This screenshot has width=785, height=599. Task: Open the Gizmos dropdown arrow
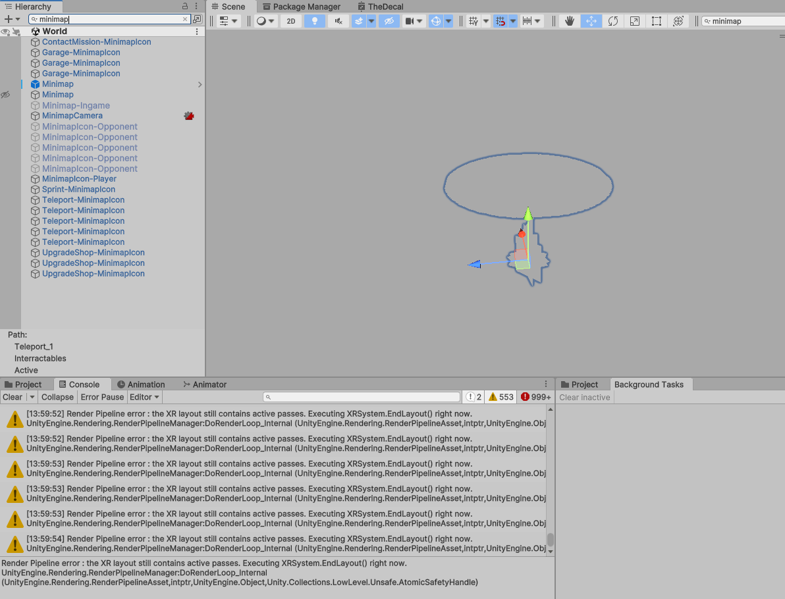[x=448, y=20]
